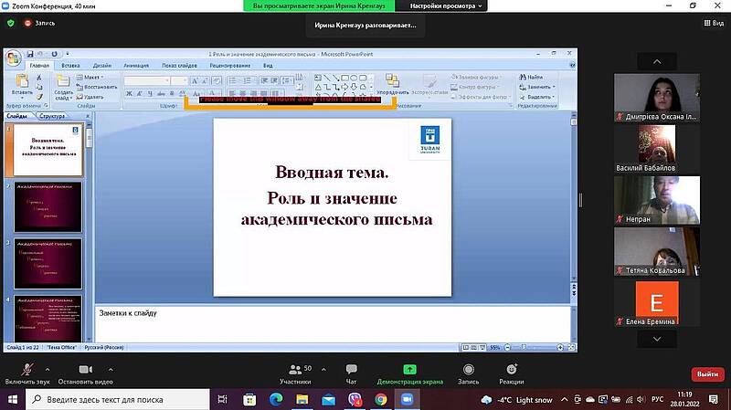The height and width of the screenshot is (410, 731).
Task: Click the round Office button in PowerPoint
Action: pos(14,59)
